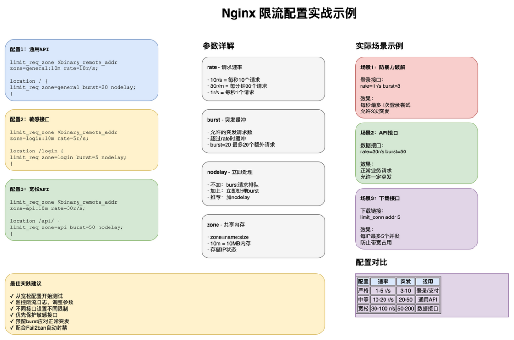This screenshot has width=514, height=340.
Task: Select the 'rate - 请求速率' parameter box
Action: 263,79
